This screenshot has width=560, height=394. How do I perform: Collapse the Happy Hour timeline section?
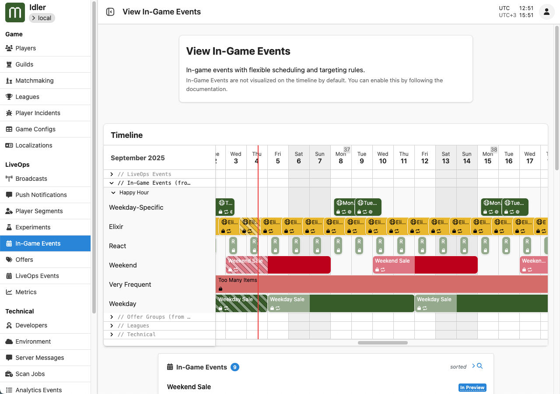(114, 193)
